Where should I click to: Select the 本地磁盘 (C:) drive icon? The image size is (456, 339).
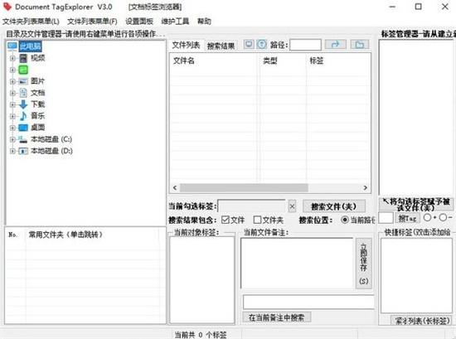23,139
